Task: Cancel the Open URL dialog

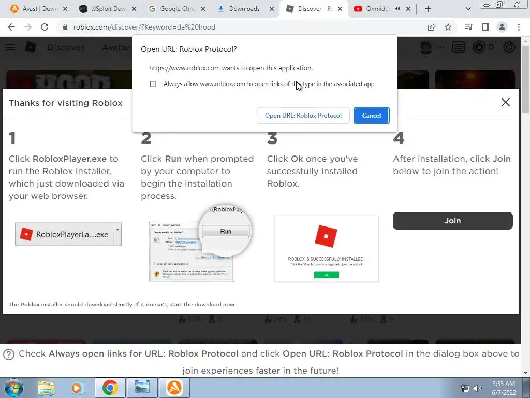Action: (x=372, y=116)
